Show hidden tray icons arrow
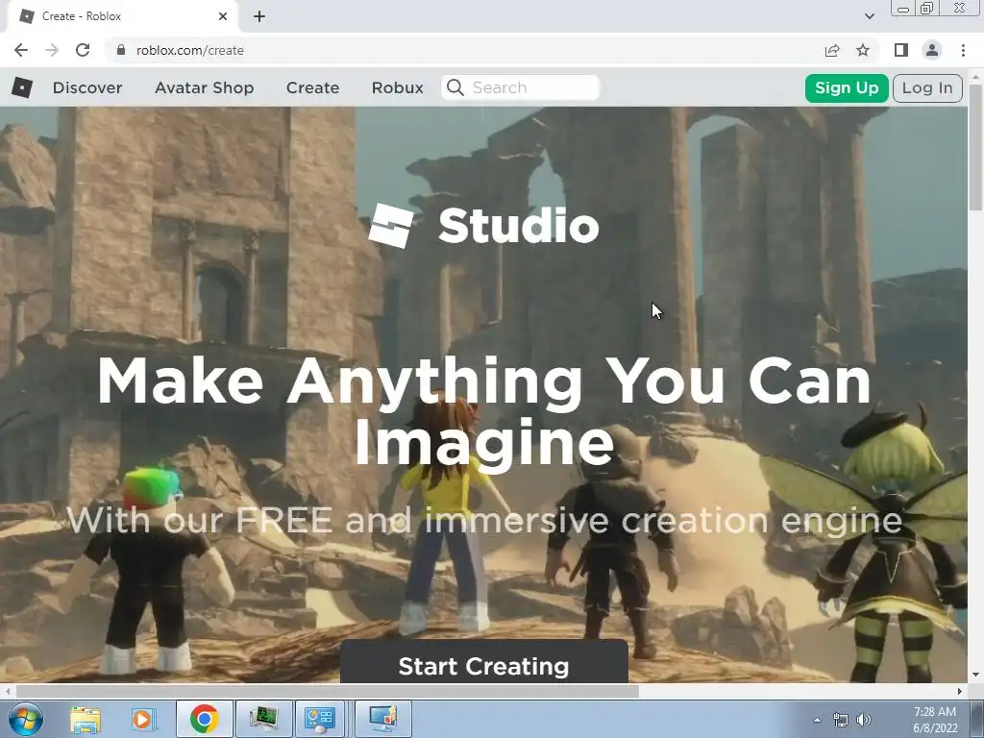 817,720
